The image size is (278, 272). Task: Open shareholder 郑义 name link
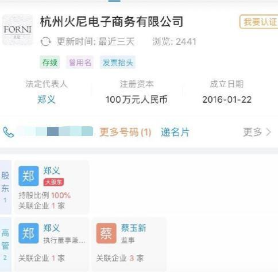tap(52, 170)
